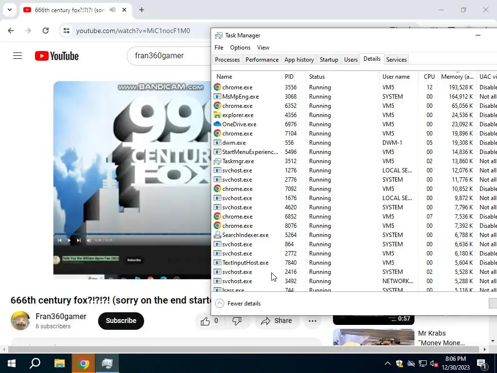The width and height of the screenshot is (497, 373).
Task: Select the svchost.exe row with PID 1276
Action: [x=355, y=170]
